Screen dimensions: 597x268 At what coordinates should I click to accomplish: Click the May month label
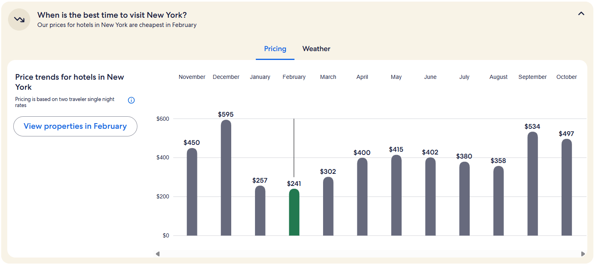point(396,77)
